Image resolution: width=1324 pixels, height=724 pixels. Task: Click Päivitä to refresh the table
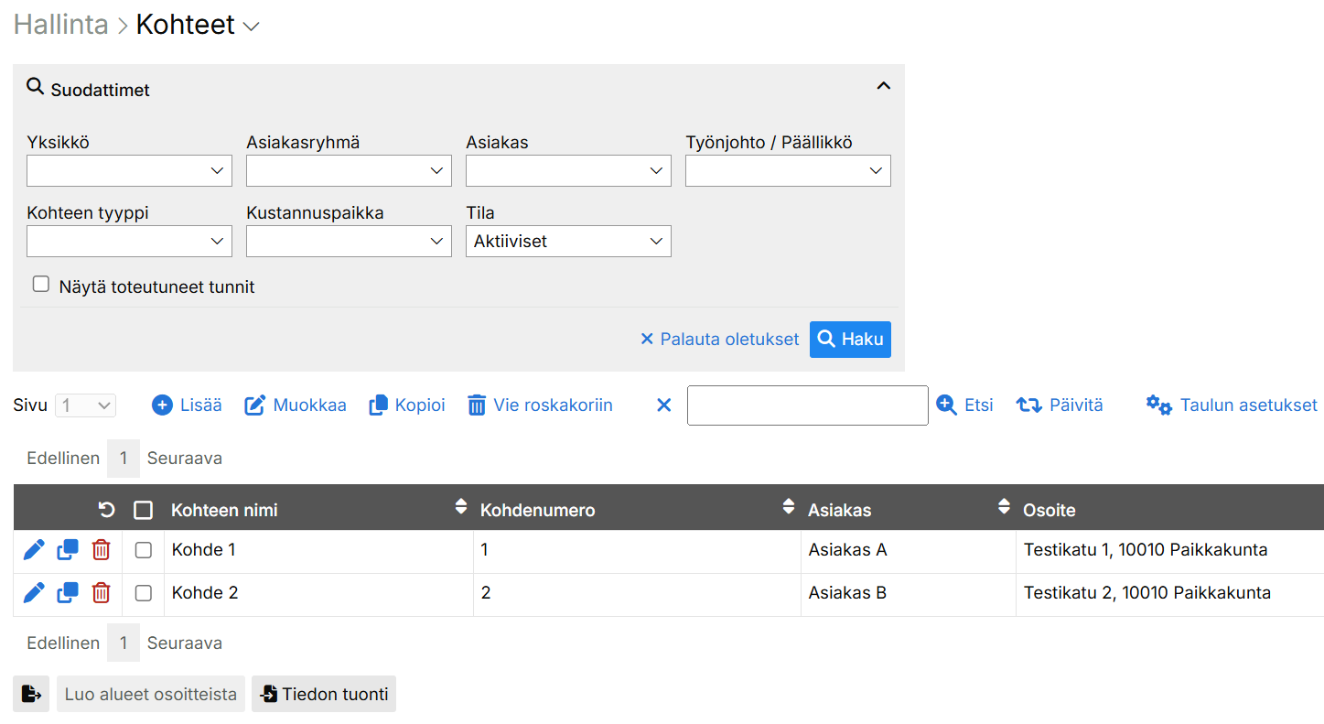[x=1060, y=405]
